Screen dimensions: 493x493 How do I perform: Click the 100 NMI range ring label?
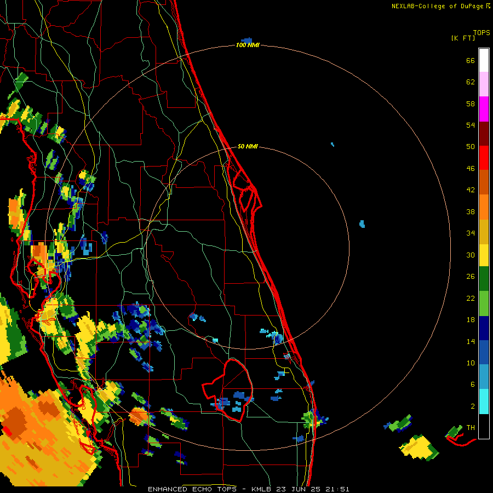pyautogui.click(x=248, y=45)
